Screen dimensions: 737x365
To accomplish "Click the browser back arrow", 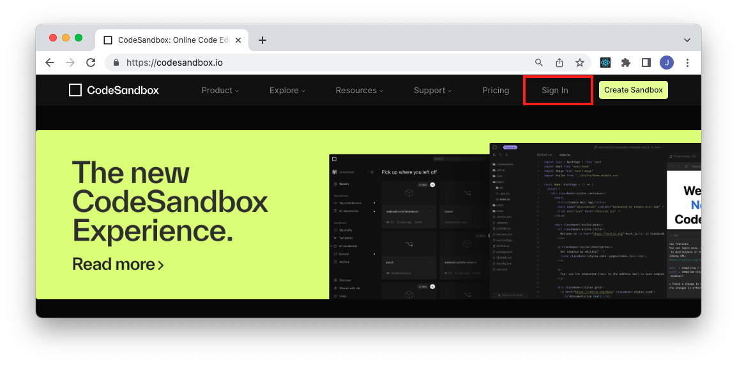I will 50,63.
